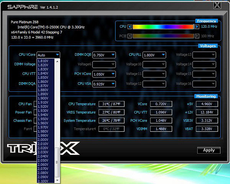Image resolution: width=230 pixels, height=184 pixels.
Task: Click the 100 MHz PCIE frequency value
Action: coord(207,36)
